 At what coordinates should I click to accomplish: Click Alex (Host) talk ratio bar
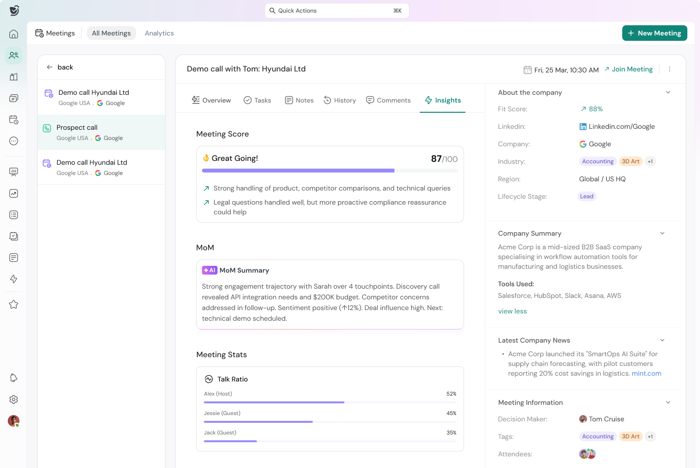click(330, 402)
